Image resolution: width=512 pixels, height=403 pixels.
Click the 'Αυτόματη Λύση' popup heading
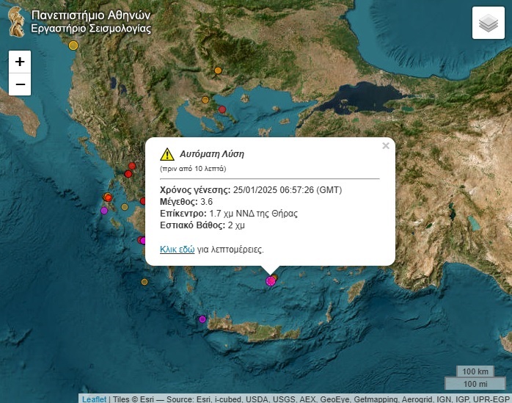[x=211, y=154]
